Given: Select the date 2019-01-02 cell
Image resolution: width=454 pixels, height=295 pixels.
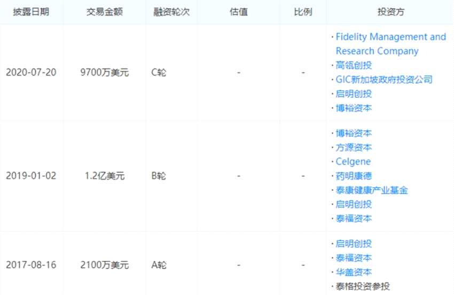Looking at the screenshot, I should [x=31, y=176].
